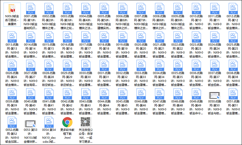Screen dimensions: 242x145
Task: Click file name 0011.优酷网-第11
Action: [215, 22]
